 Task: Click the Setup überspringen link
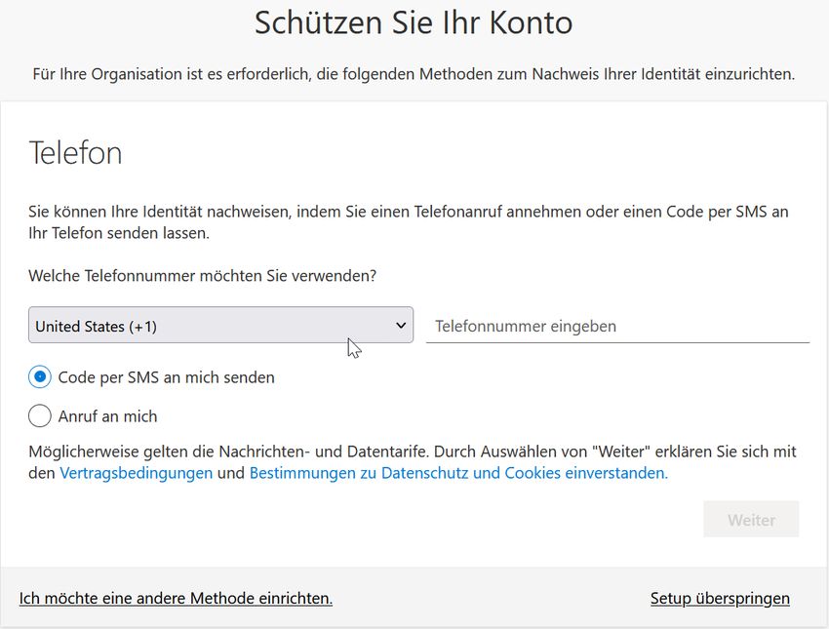tap(720, 598)
